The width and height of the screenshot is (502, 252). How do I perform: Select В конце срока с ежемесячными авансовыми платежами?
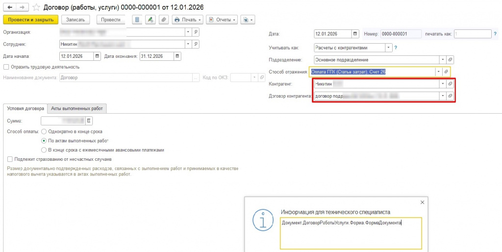tap(44, 150)
